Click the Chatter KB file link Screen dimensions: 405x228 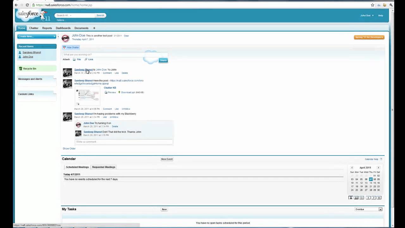(x=110, y=88)
